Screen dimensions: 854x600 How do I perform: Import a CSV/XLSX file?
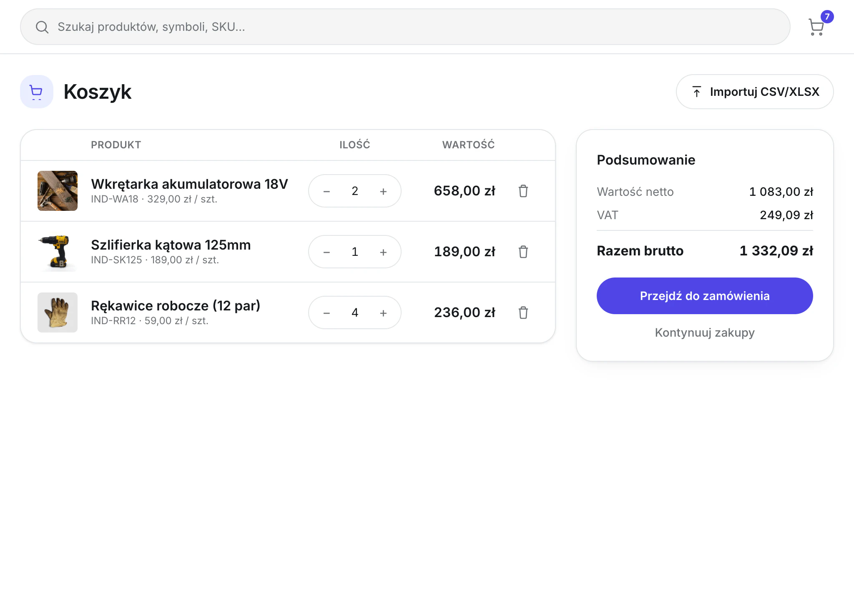pos(755,92)
